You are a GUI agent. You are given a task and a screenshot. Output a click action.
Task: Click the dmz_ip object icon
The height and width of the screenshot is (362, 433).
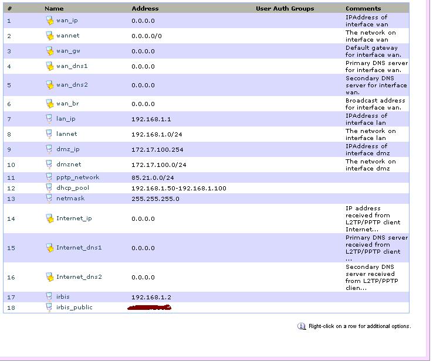50,149
